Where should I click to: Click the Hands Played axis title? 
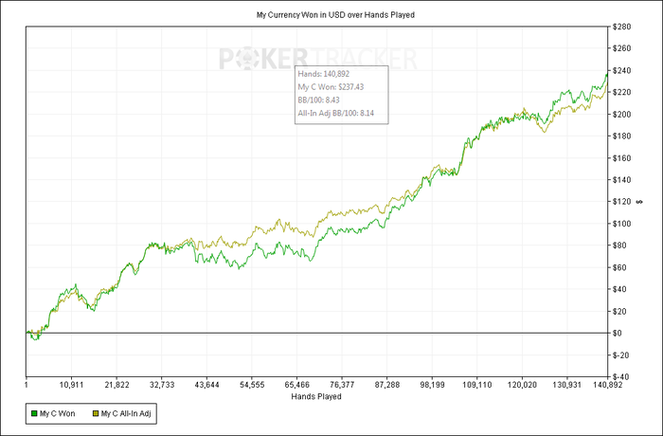point(316,396)
